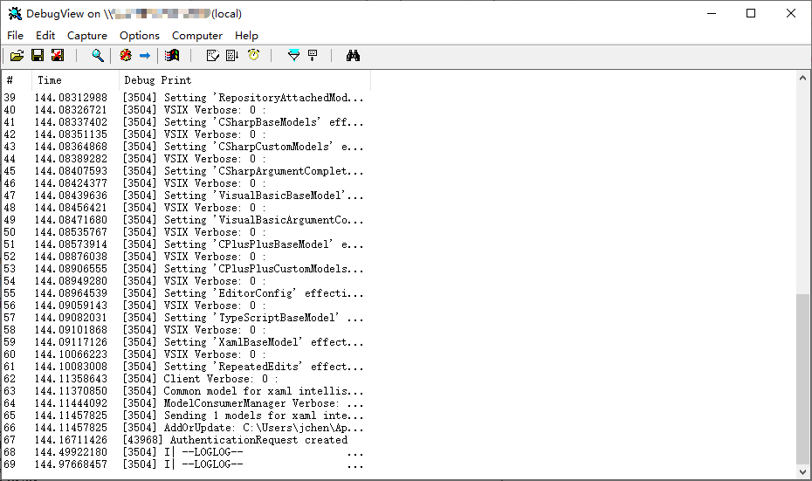Select row 64 'ModelConsumerManager Verbose' entry
The height and width of the screenshot is (481, 812).
184,403
